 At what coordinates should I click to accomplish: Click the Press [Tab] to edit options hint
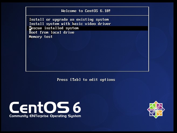click(x=86, y=80)
